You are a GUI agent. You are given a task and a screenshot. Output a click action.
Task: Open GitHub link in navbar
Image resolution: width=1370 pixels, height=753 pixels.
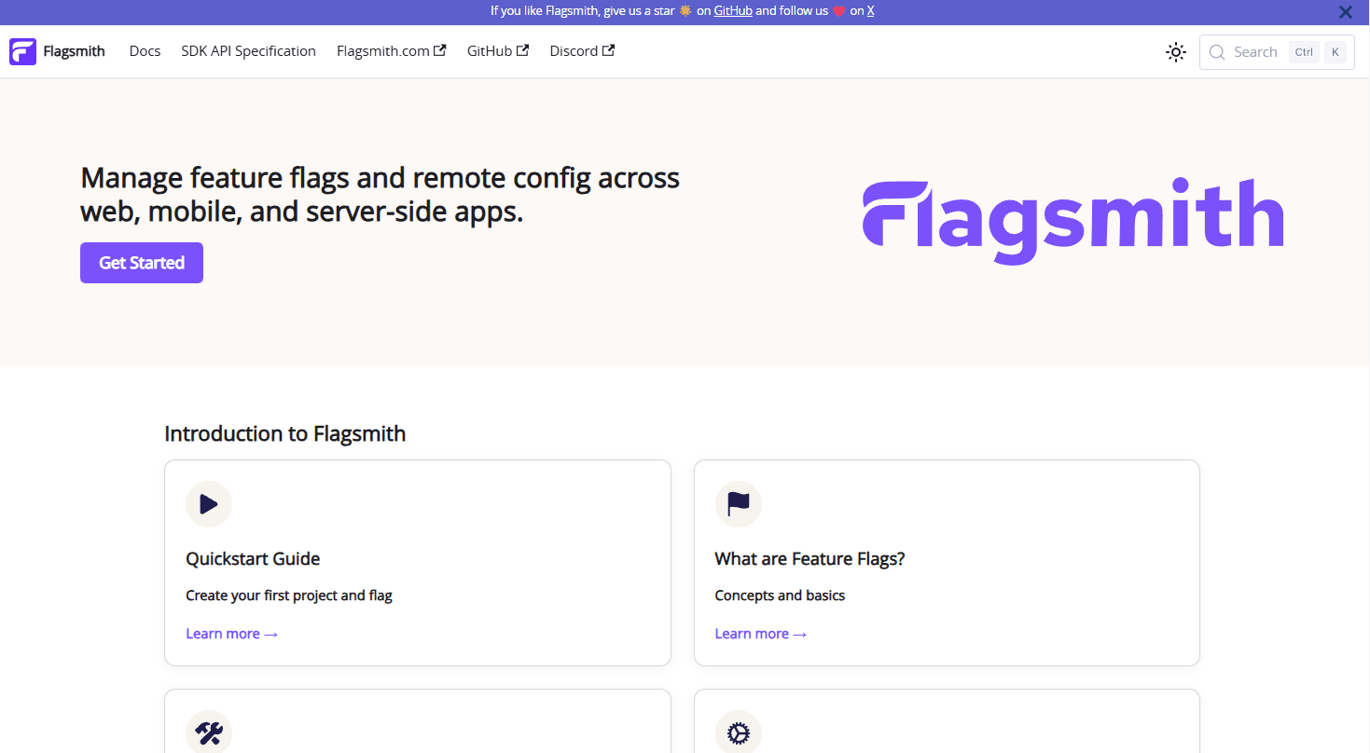tap(498, 51)
